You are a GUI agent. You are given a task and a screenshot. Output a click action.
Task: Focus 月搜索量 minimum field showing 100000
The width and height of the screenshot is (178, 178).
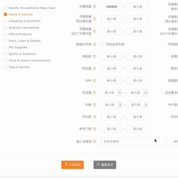coord(111,7)
